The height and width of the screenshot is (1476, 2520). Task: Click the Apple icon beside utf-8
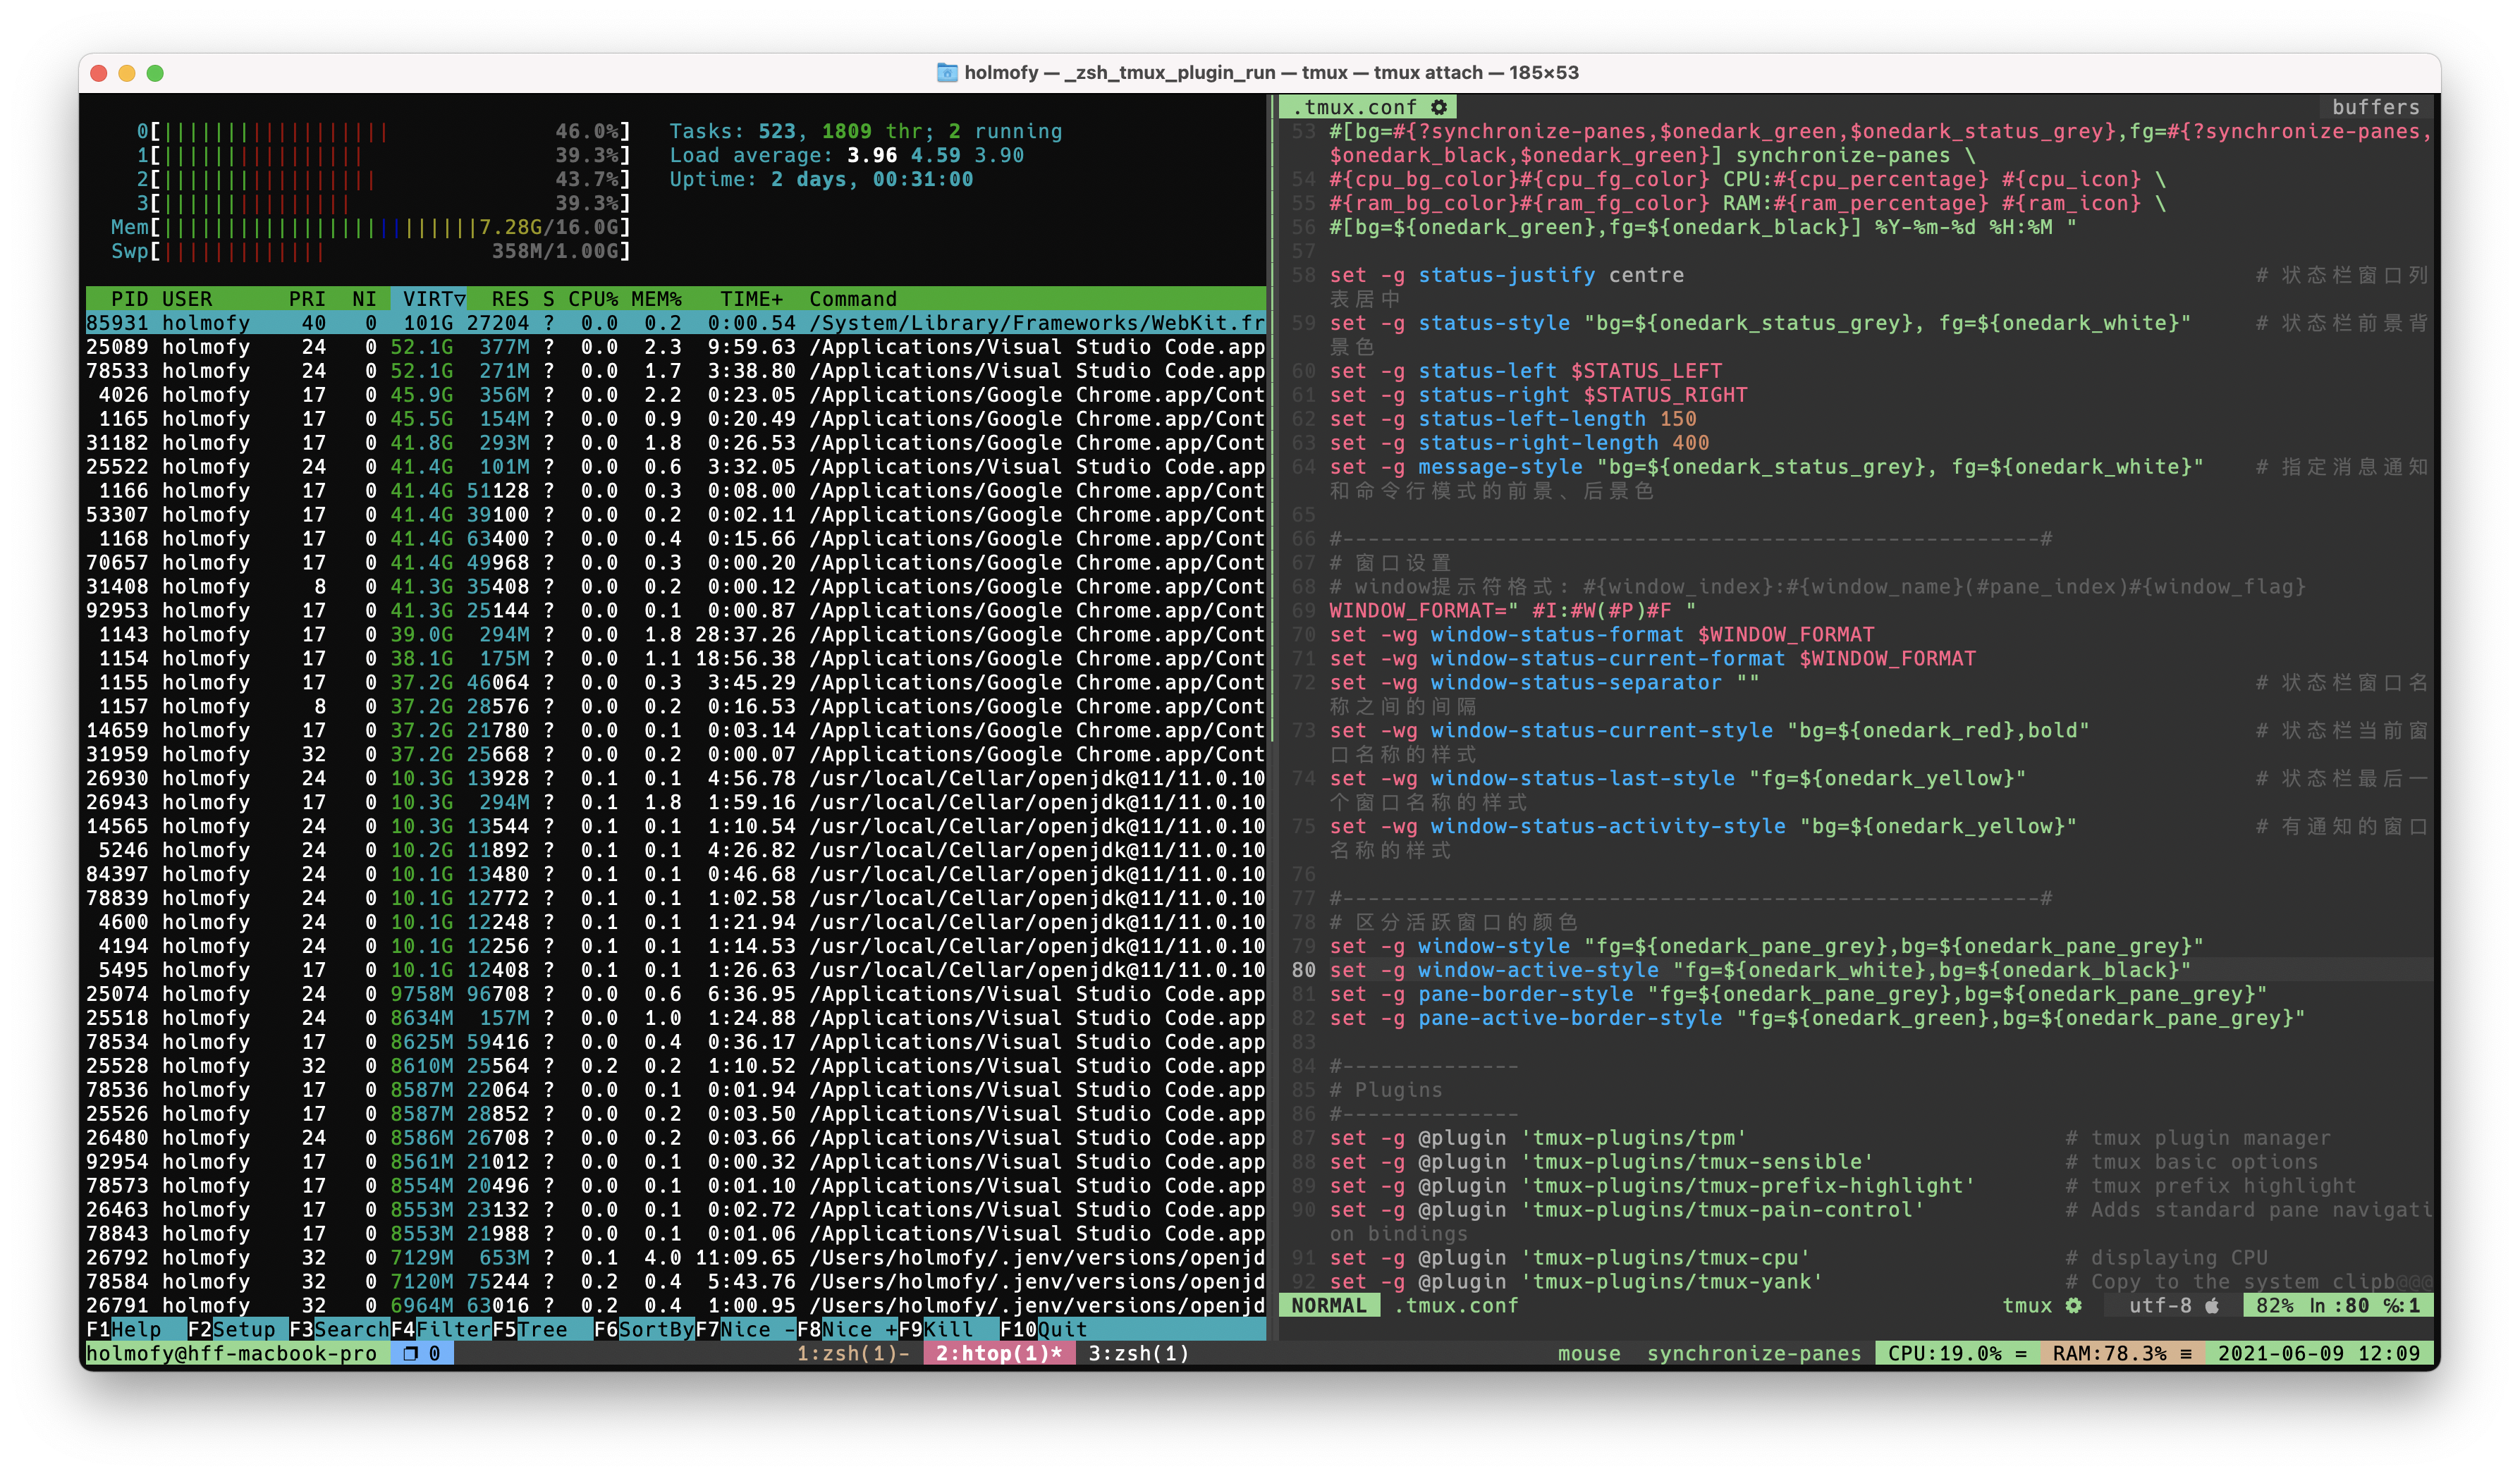2212,1305
